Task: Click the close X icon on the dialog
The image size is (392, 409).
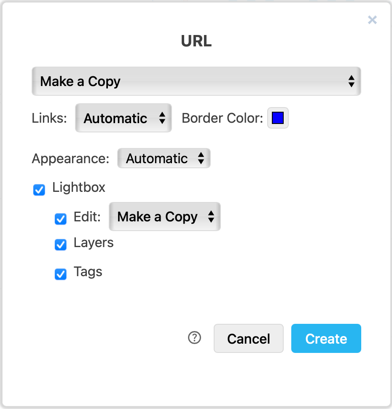Action: tap(372, 20)
